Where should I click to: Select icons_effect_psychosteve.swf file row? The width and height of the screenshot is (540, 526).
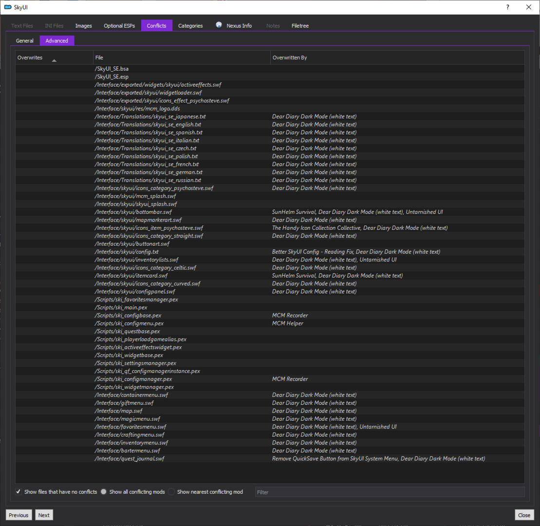click(270, 101)
